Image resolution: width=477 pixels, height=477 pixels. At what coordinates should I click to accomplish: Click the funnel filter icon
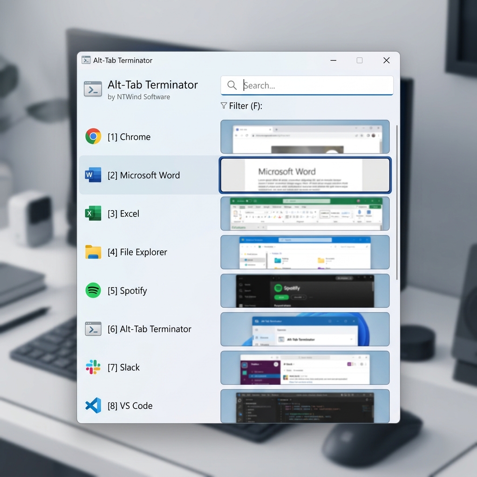tap(224, 106)
